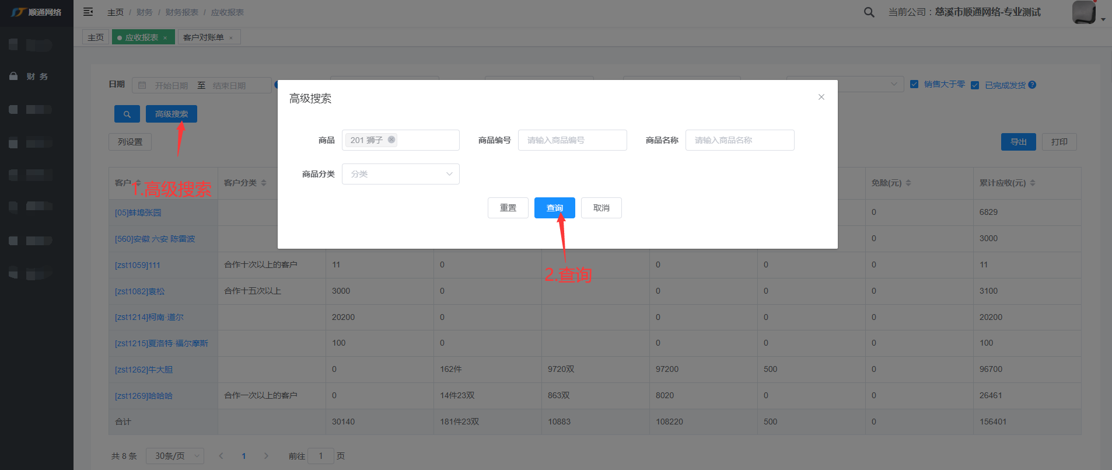Click the 查询 button in dialog
The width and height of the screenshot is (1112, 470).
click(554, 208)
